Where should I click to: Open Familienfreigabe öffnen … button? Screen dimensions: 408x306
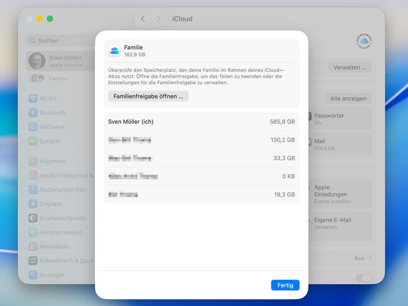(x=148, y=96)
